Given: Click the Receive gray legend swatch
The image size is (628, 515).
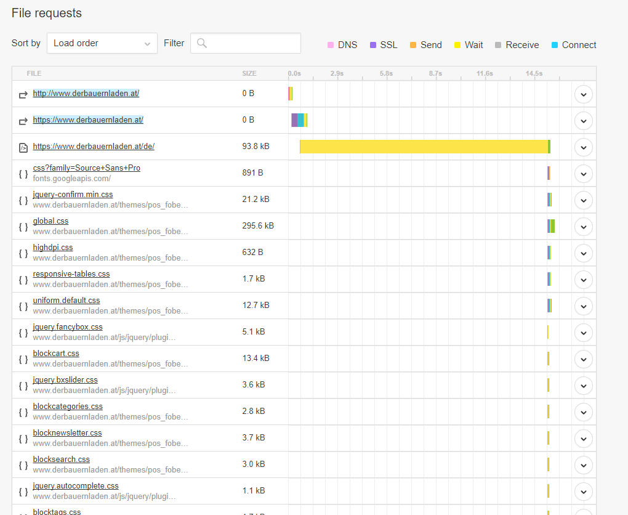Looking at the screenshot, I should [498, 45].
